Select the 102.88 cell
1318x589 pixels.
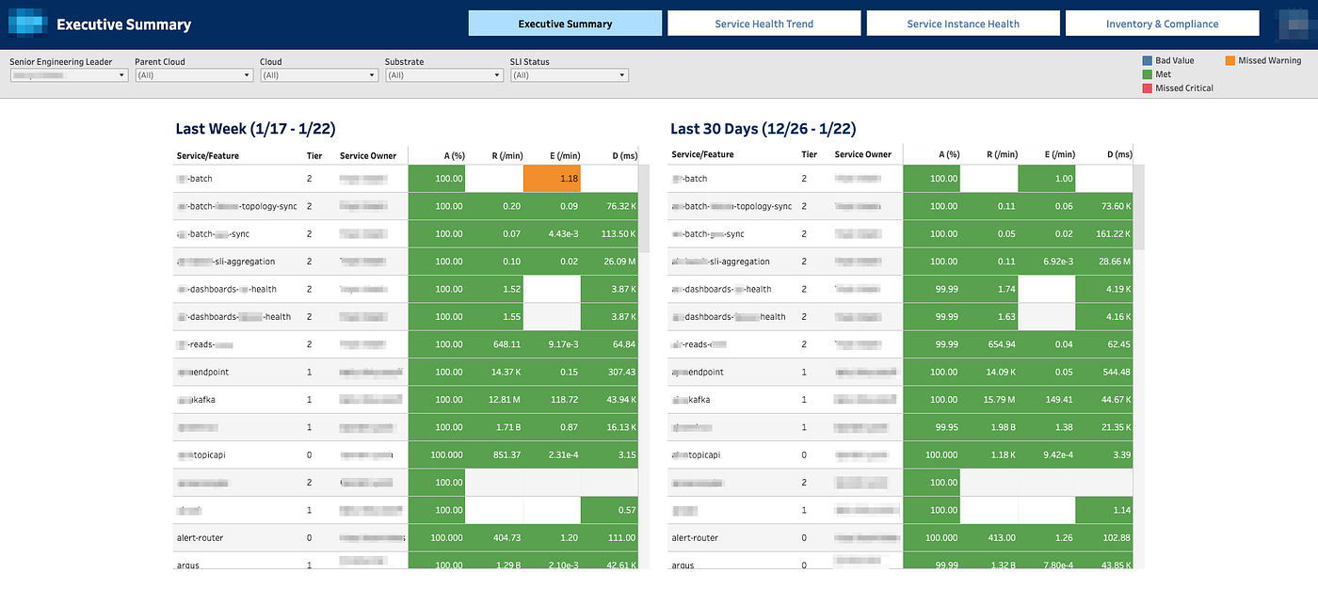[1103, 538]
